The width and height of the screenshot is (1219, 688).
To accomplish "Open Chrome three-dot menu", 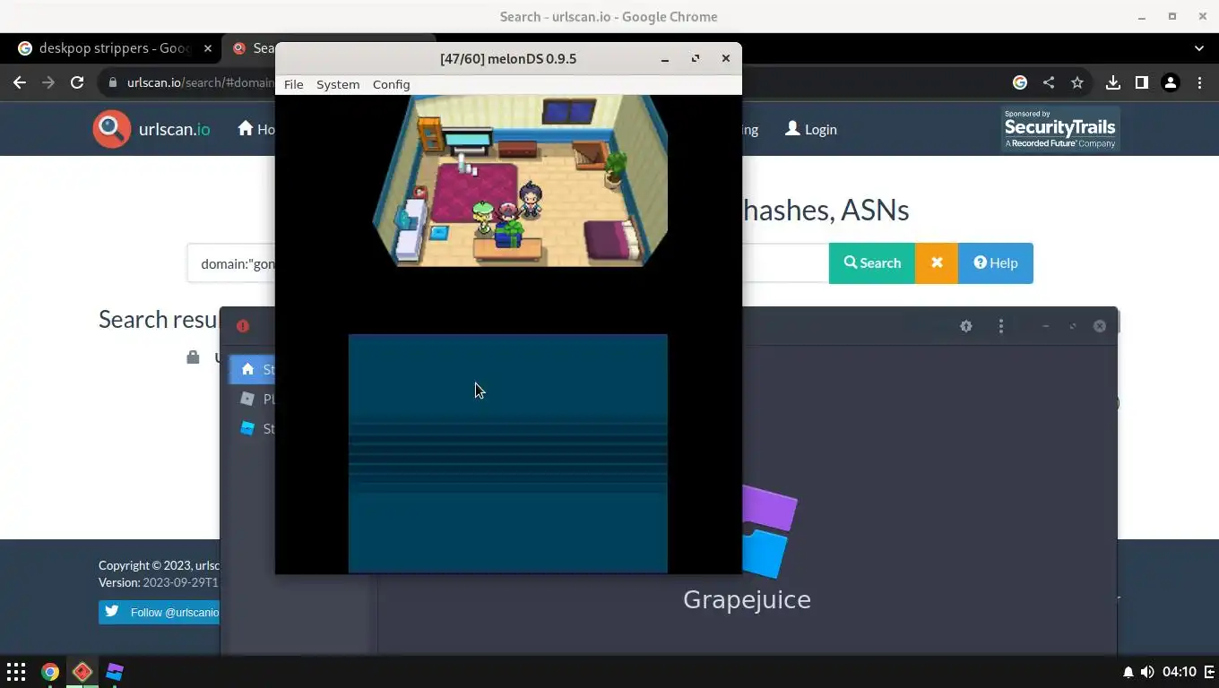I will click(x=1199, y=82).
